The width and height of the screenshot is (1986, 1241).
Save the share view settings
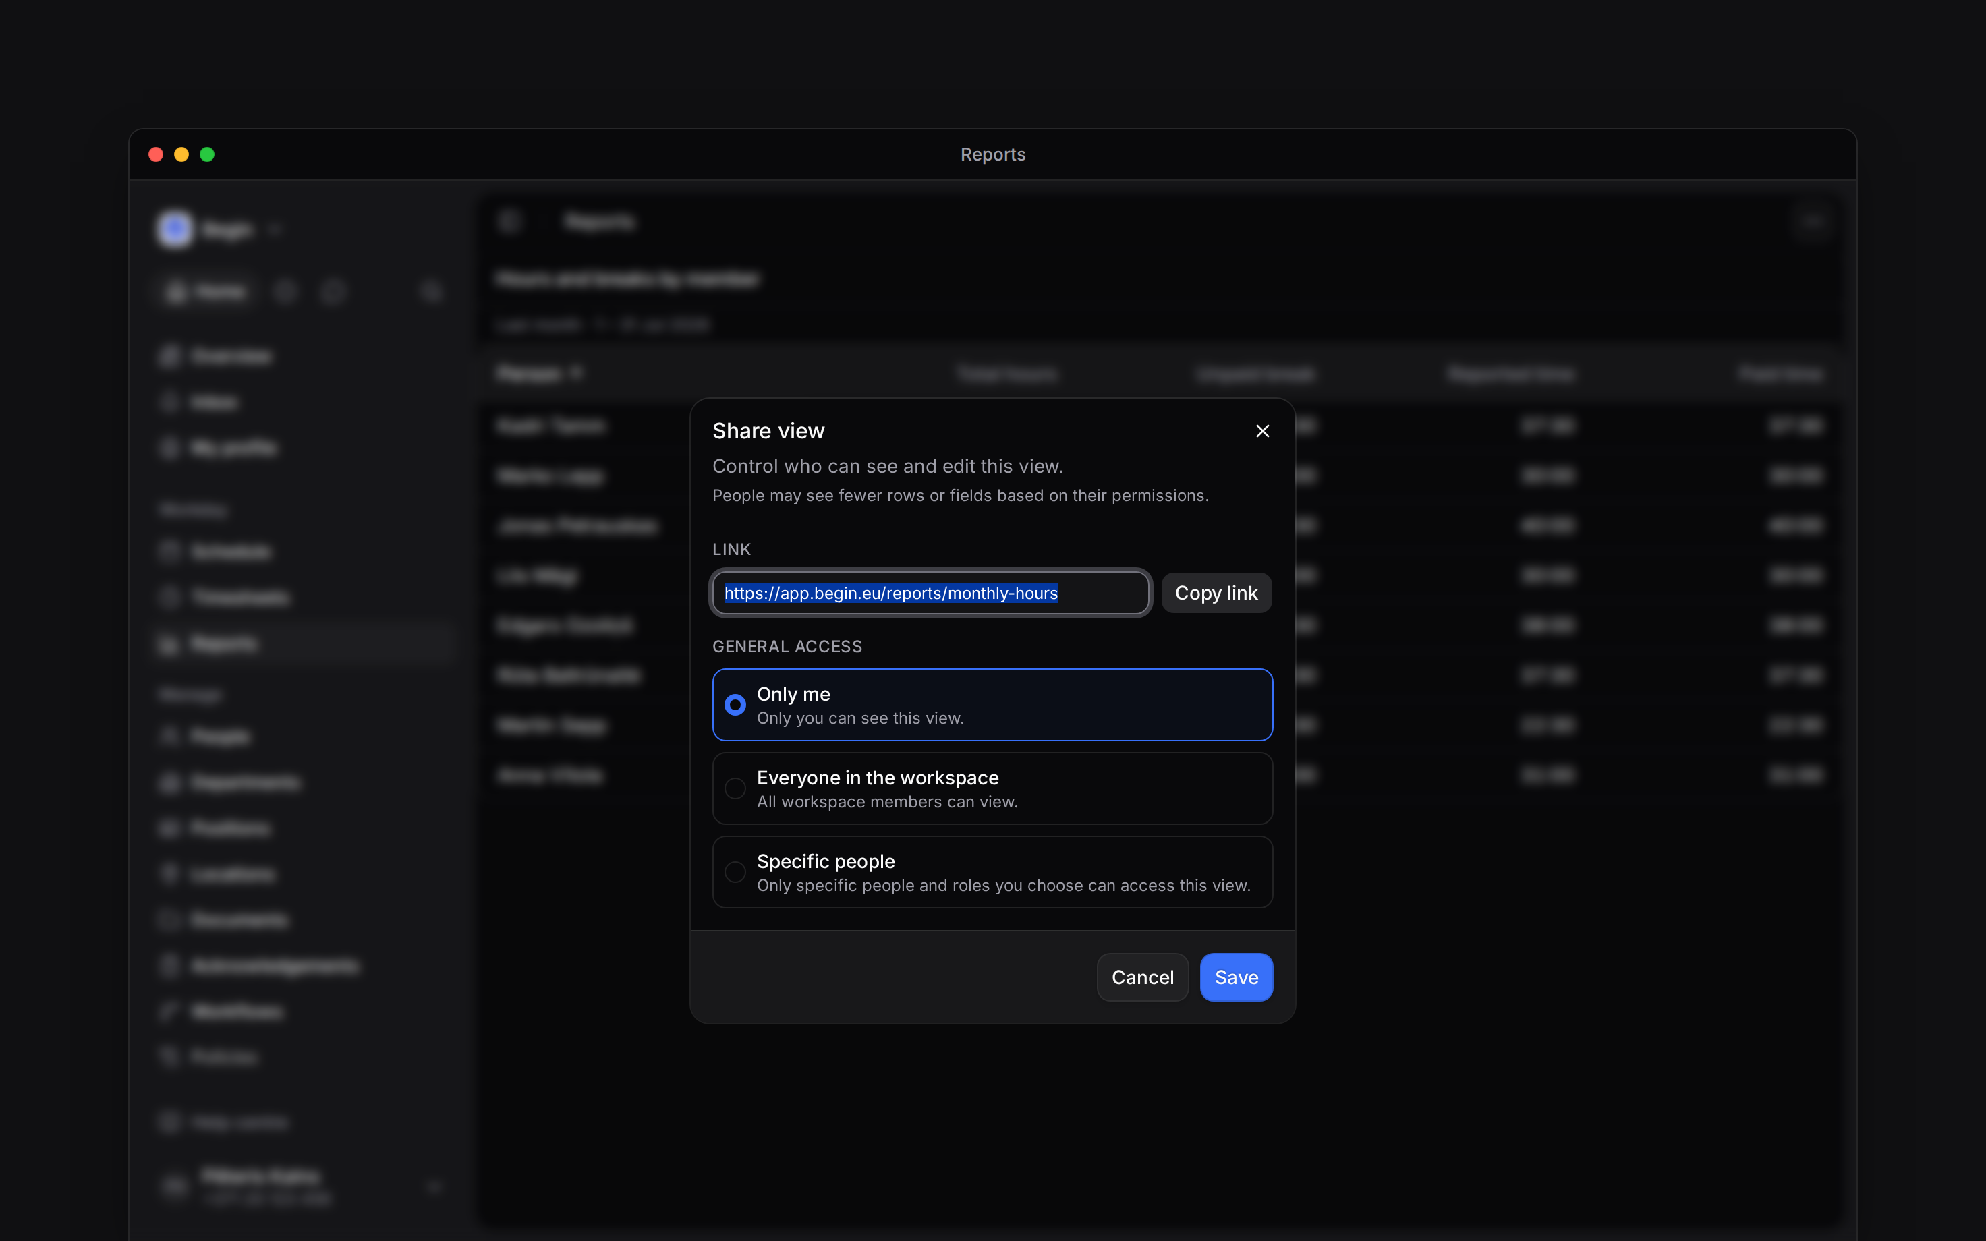coord(1236,977)
